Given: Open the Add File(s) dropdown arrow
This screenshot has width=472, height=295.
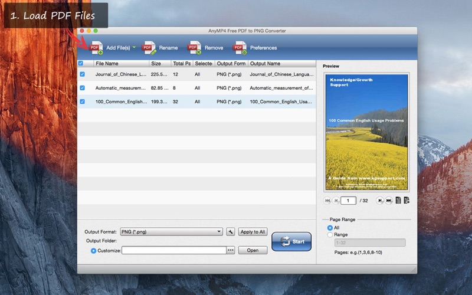Looking at the screenshot, I should tap(134, 48).
